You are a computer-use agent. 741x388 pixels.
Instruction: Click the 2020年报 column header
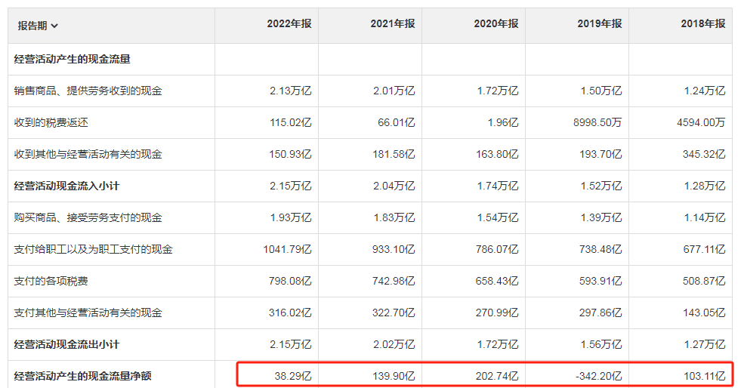(496, 24)
